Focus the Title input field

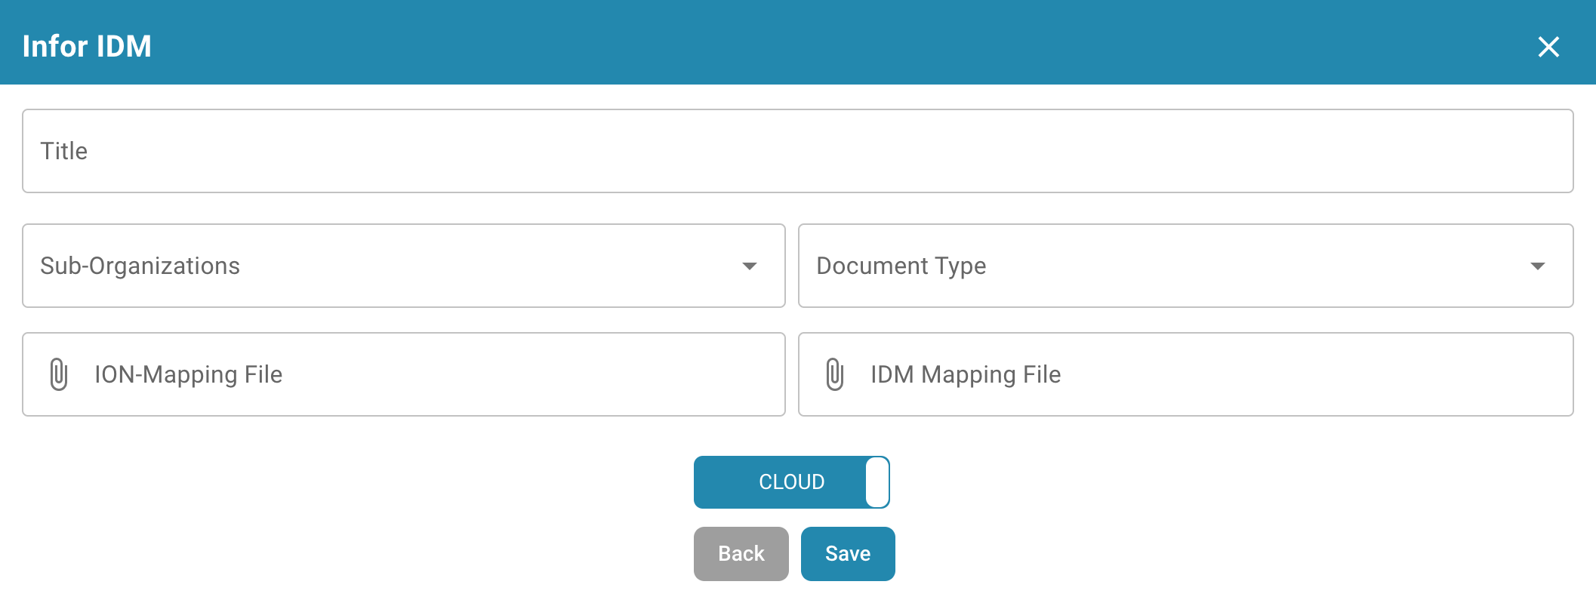[x=797, y=151]
